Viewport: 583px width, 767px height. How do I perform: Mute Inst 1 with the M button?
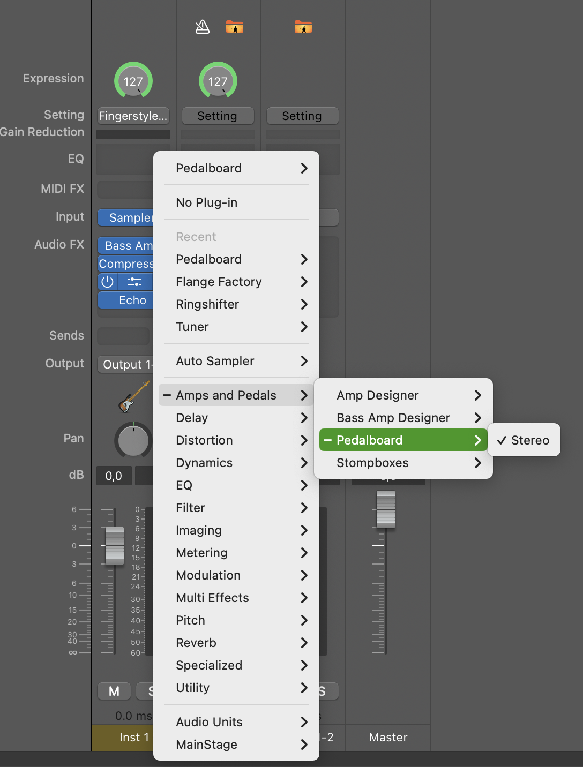(x=114, y=691)
